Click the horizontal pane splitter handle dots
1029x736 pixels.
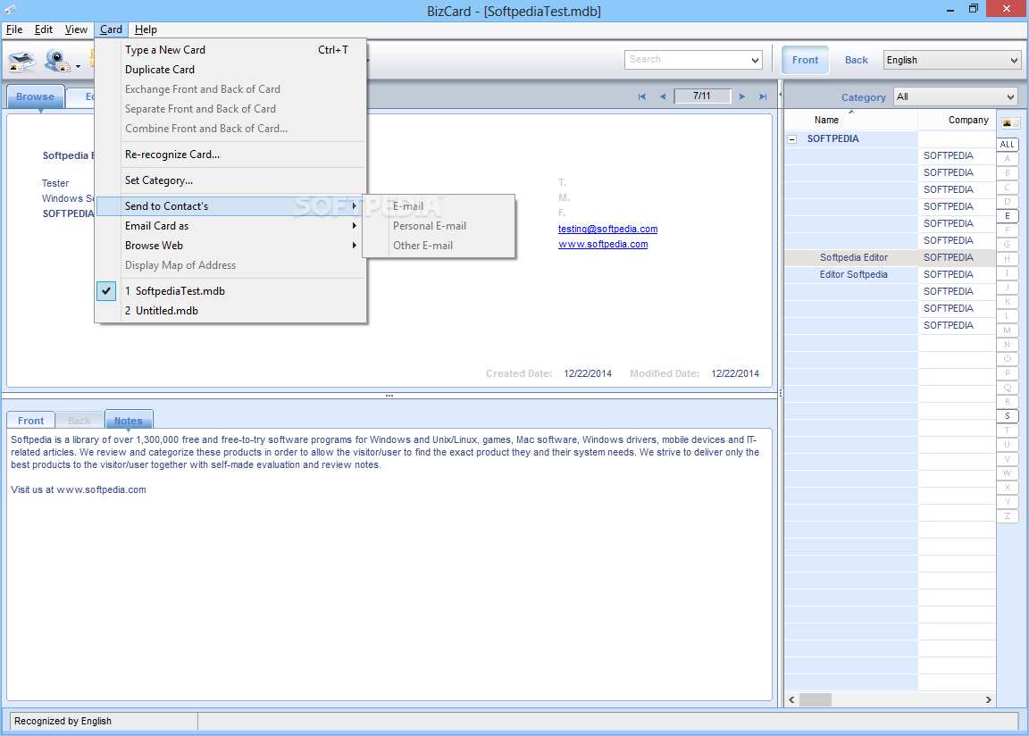coord(389,396)
